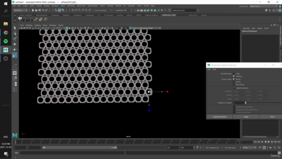Click the Save Scene icon
This screenshot has height=159, width=282.
(x=40, y=10)
